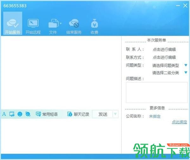Open the emoji smiley picker

tap(20, 114)
